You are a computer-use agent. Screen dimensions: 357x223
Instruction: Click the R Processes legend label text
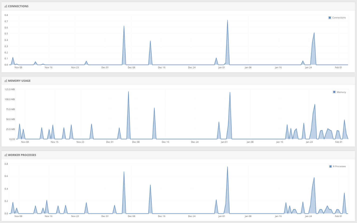pyautogui.click(x=340, y=166)
